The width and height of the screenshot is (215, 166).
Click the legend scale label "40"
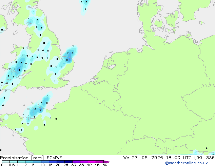tap(90, 165)
